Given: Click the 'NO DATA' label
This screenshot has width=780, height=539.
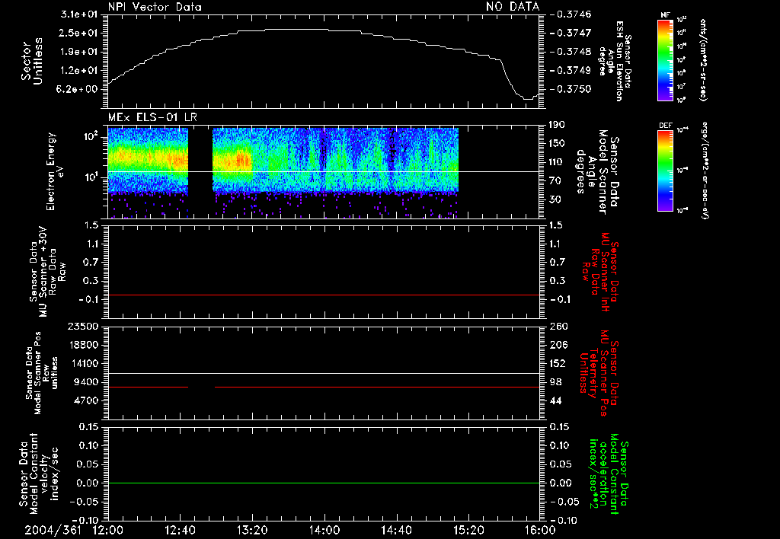Looking at the screenshot, I should click(x=513, y=7).
